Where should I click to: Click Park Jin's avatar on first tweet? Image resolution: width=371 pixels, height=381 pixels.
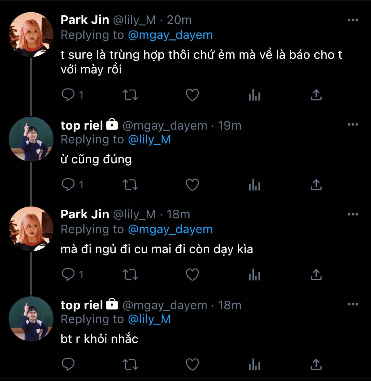(31, 35)
